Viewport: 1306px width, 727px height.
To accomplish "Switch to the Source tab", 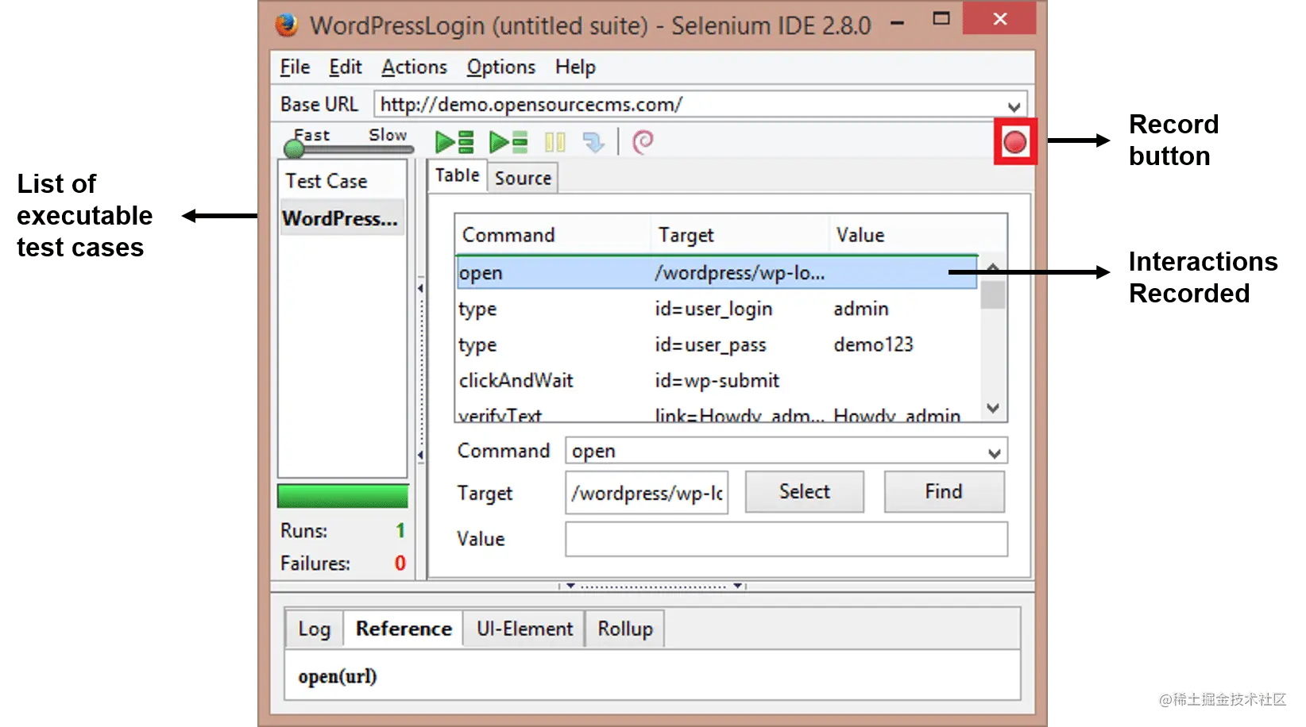I will click(x=523, y=179).
